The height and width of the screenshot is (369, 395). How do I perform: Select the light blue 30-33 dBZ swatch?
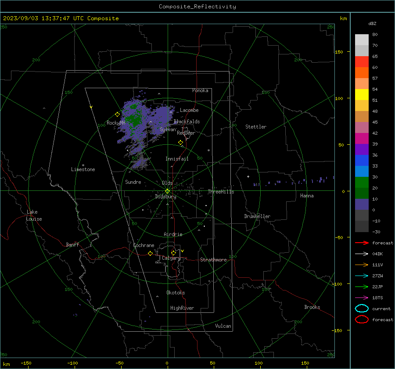click(x=362, y=172)
